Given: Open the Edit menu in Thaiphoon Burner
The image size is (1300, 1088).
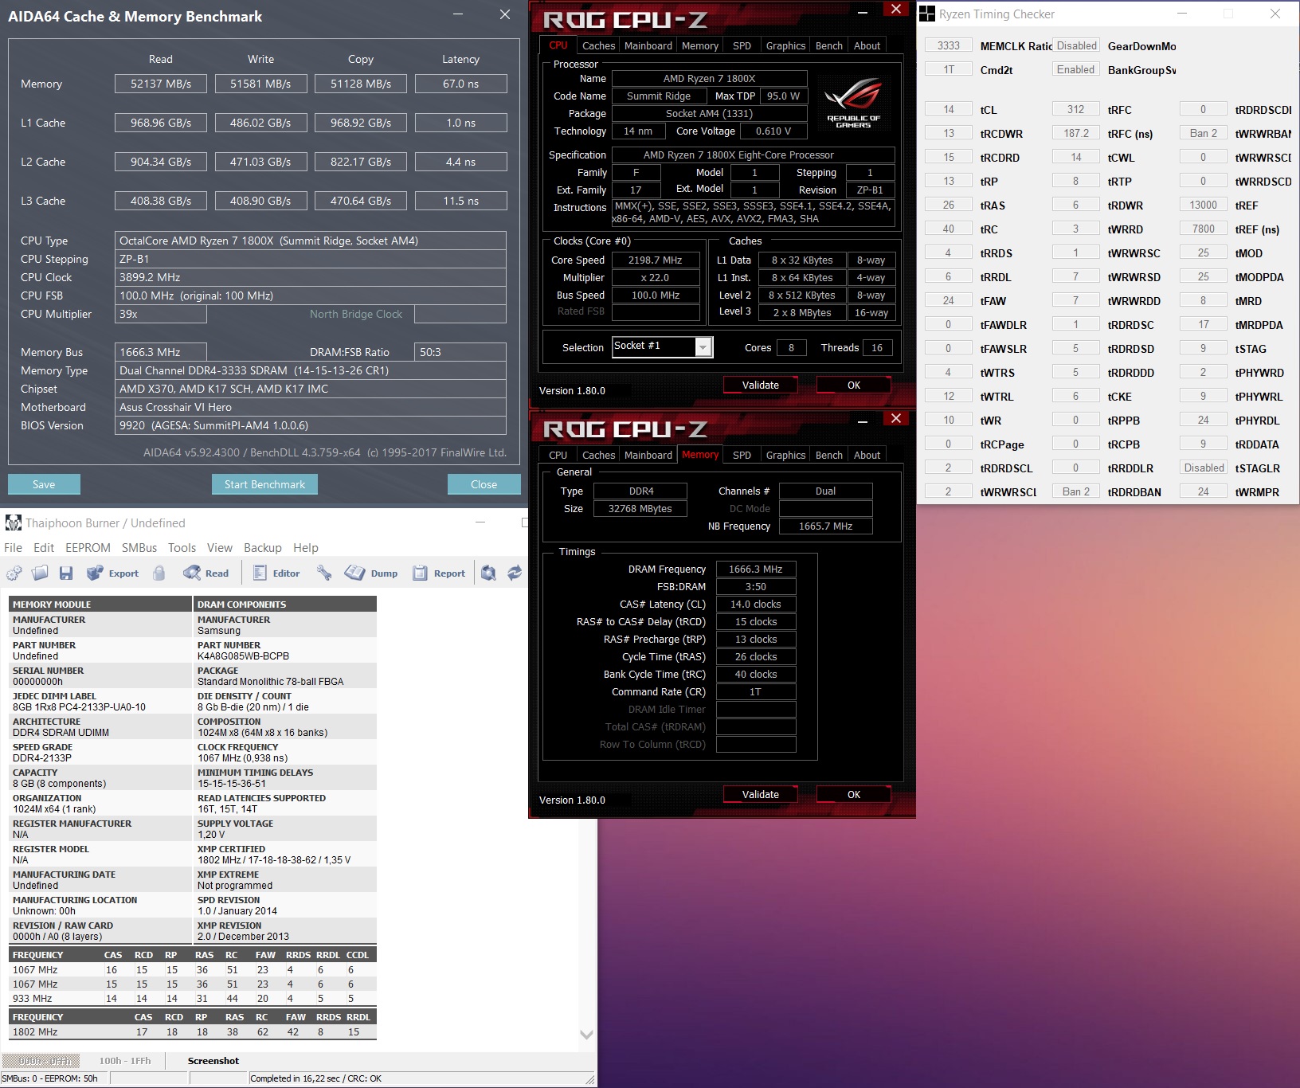Looking at the screenshot, I should (x=44, y=547).
